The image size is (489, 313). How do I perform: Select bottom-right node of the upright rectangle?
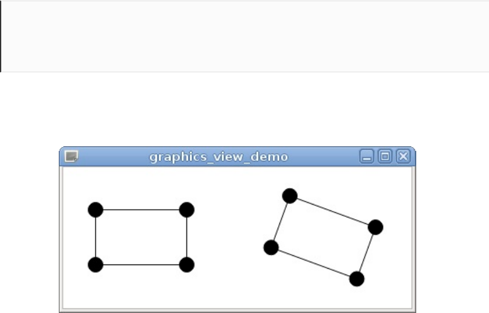tap(187, 265)
